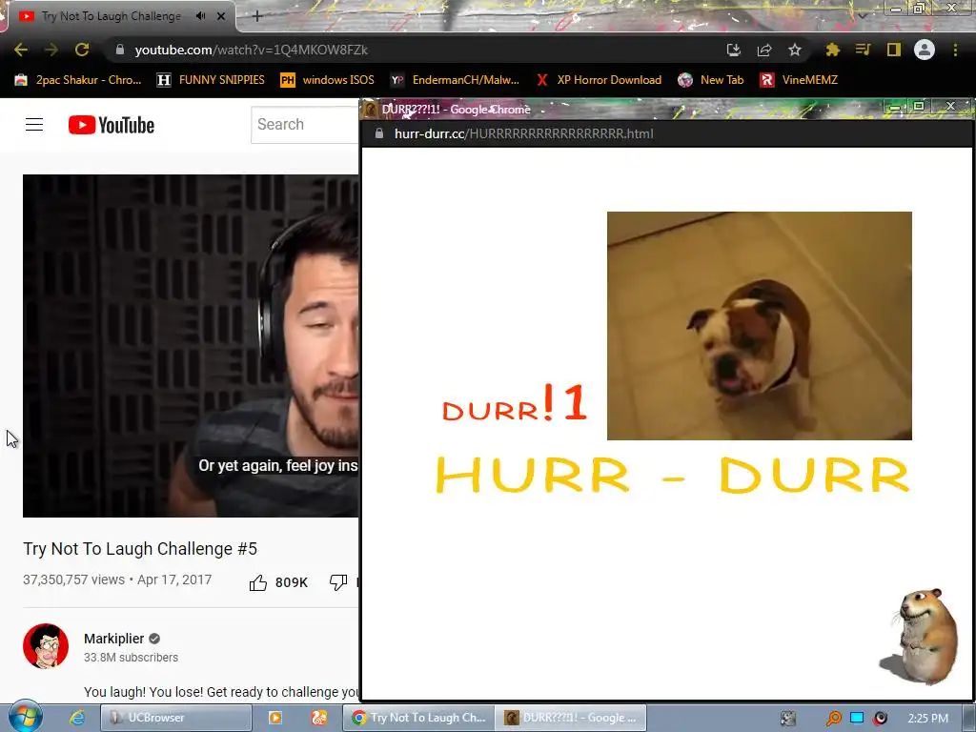The height and width of the screenshot is (732, 976).
Task: Like the video with thumbs-up 809K
Action: 278,582
